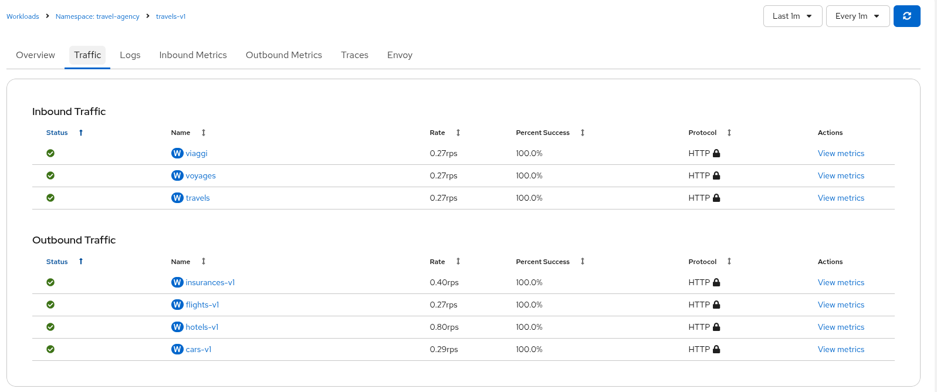Click the mTLS lock icon for hotels-v1
937x392 pixels.
pyautogui.click(x=716, y=327)
